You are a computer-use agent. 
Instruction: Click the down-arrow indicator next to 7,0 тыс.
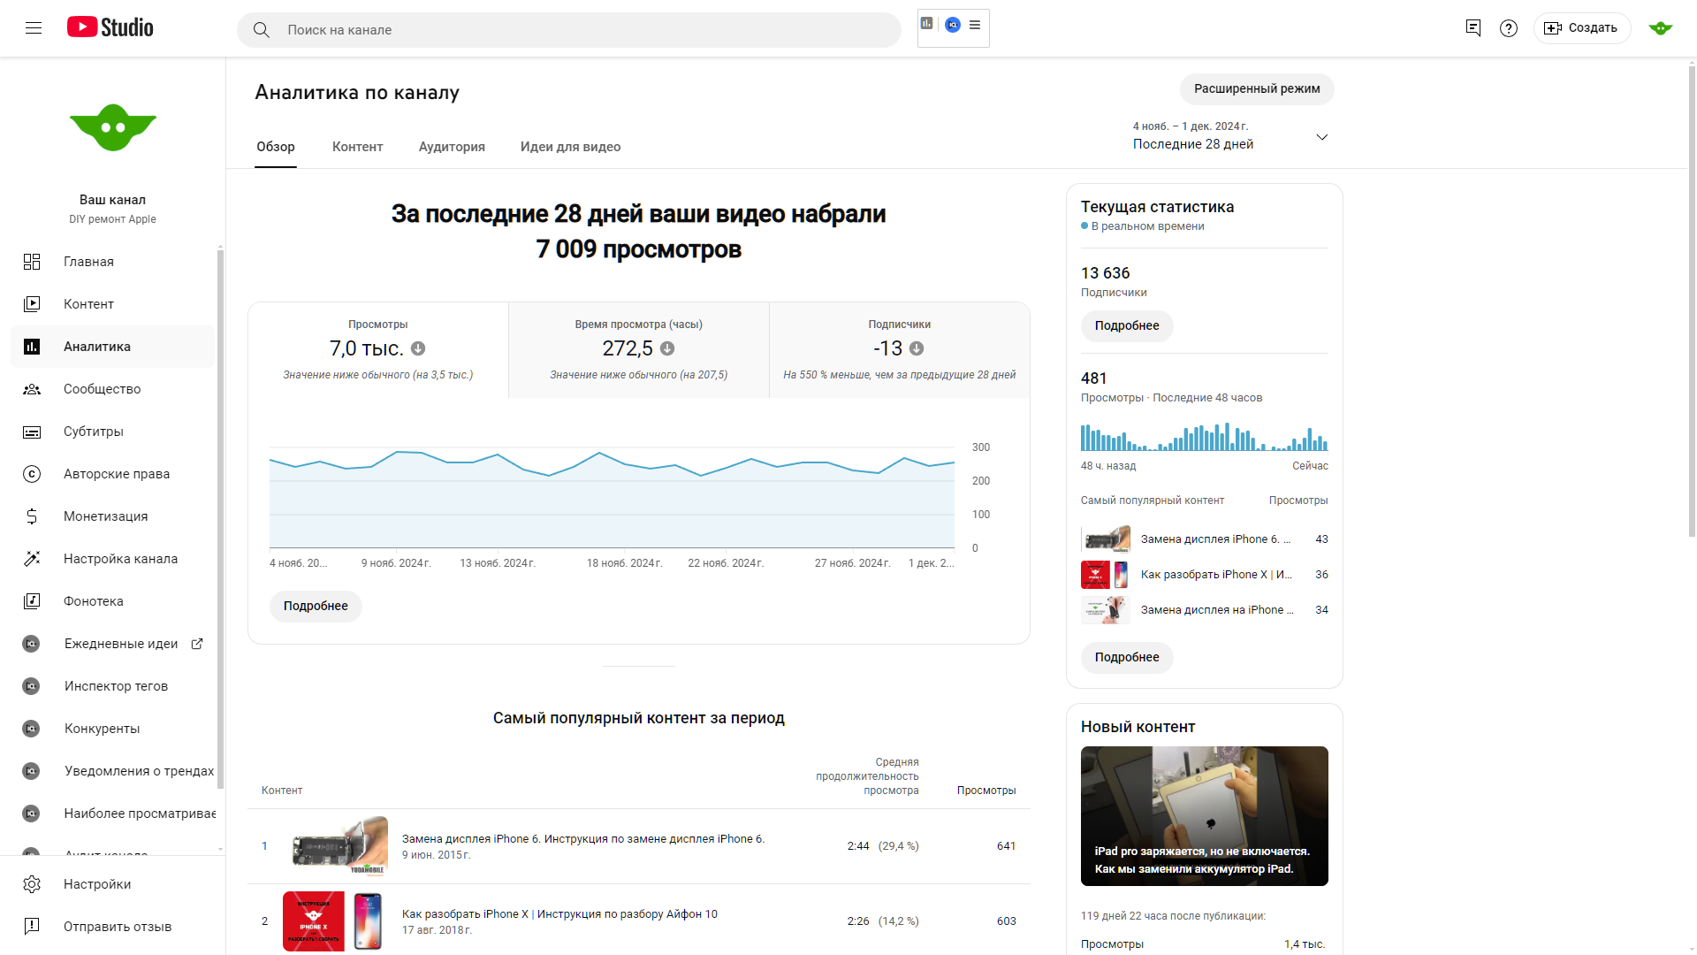point(418,349)
